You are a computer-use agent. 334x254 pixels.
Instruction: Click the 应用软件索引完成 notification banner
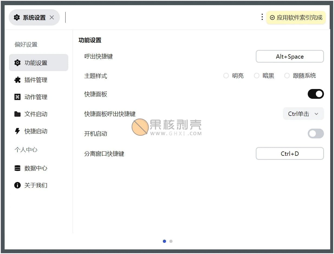click(x=296, y=17)
